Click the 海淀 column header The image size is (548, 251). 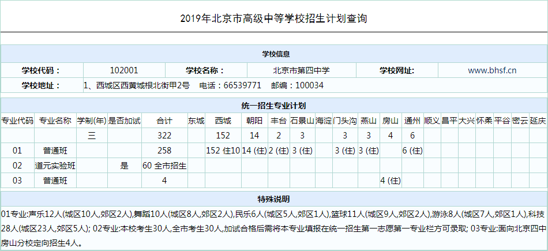coord(323,121)
